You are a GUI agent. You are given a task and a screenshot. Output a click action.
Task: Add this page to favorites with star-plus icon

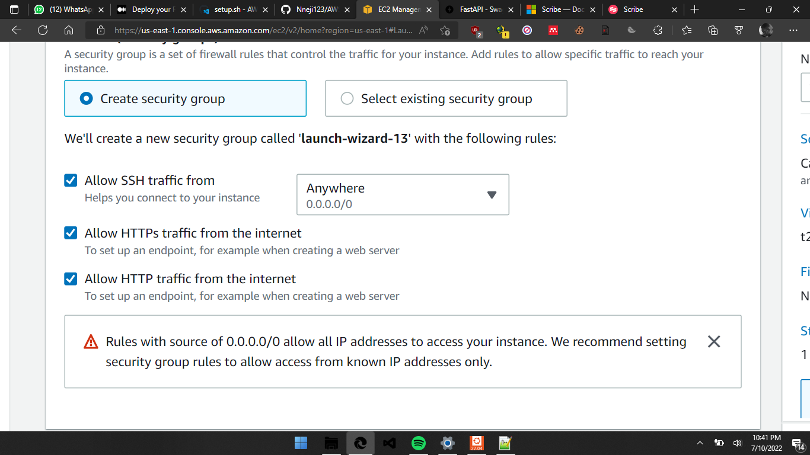(x=446, y=30)
